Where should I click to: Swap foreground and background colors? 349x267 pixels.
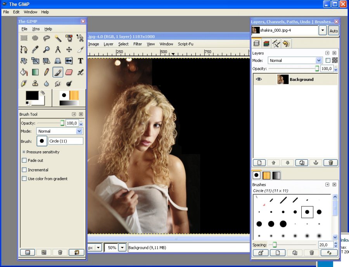(x=43, y=93)
